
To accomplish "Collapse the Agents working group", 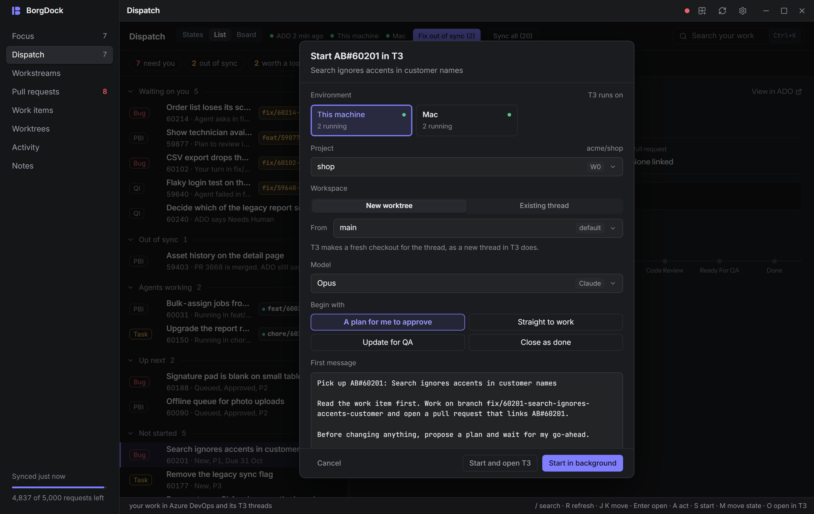I will (x=130, y=287).
